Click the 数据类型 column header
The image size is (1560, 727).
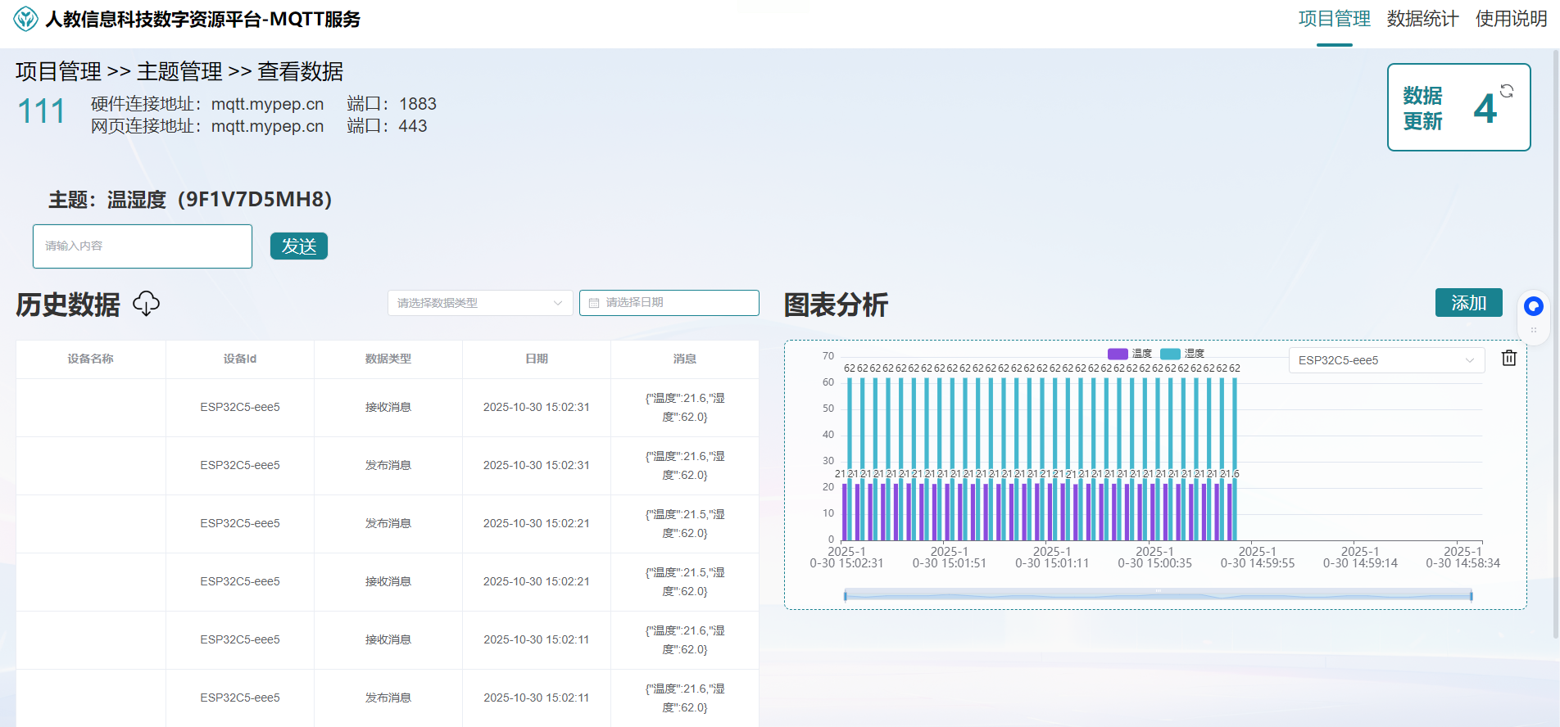click(x=388, y=359)
